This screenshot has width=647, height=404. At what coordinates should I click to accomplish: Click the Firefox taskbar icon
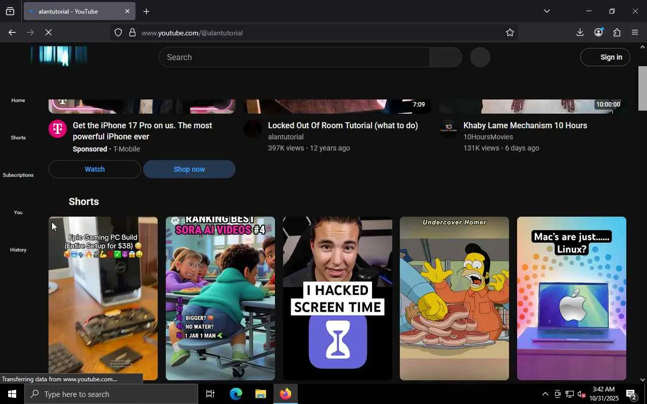point(286,394)
